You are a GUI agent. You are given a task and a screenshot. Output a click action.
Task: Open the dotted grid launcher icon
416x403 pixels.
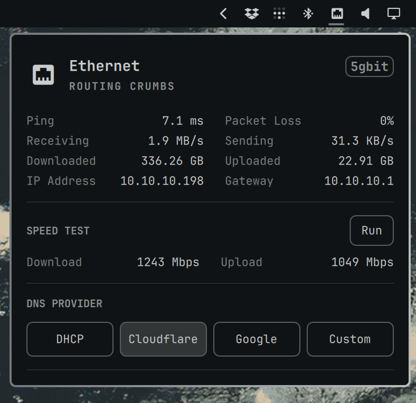coord(279,14)
